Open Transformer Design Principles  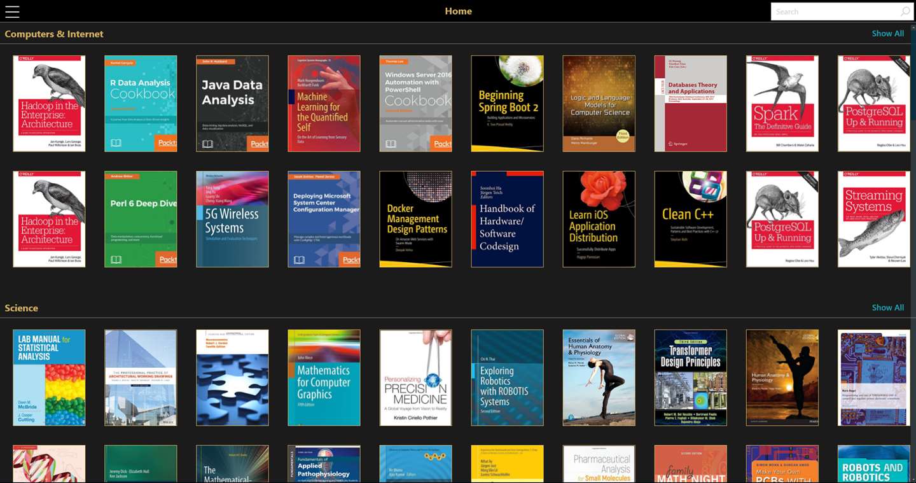click(x=690, y=377)
